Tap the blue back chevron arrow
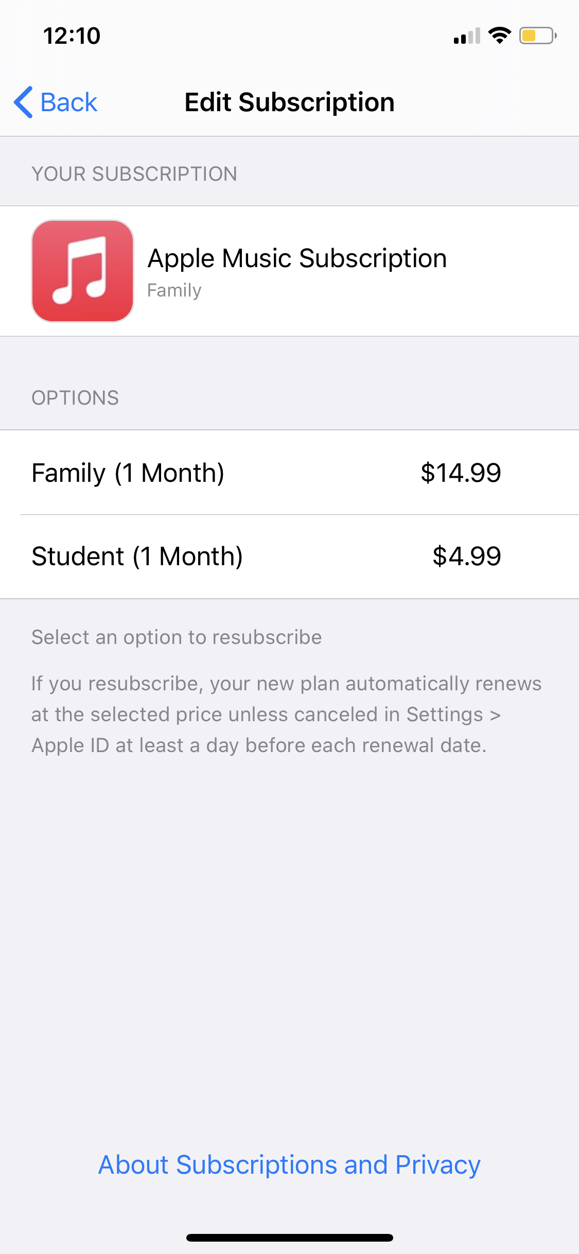 click(24, 102)
